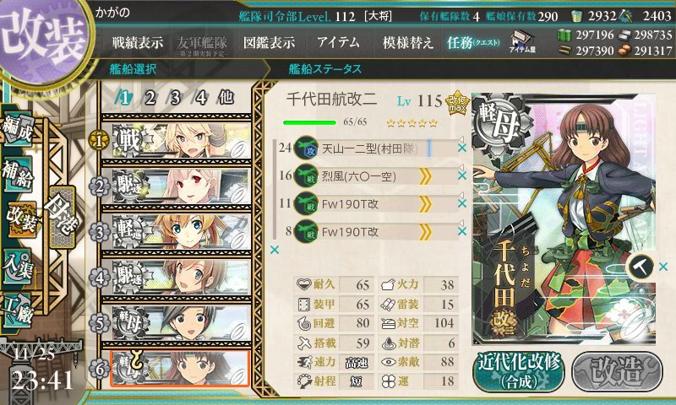Remove all equipment with left-side X
This screenshot has width=676, height=405.
click(x=274, y=250)
